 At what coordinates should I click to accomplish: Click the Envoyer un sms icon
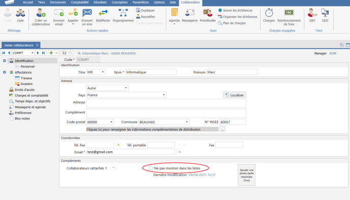coord(87,13)
